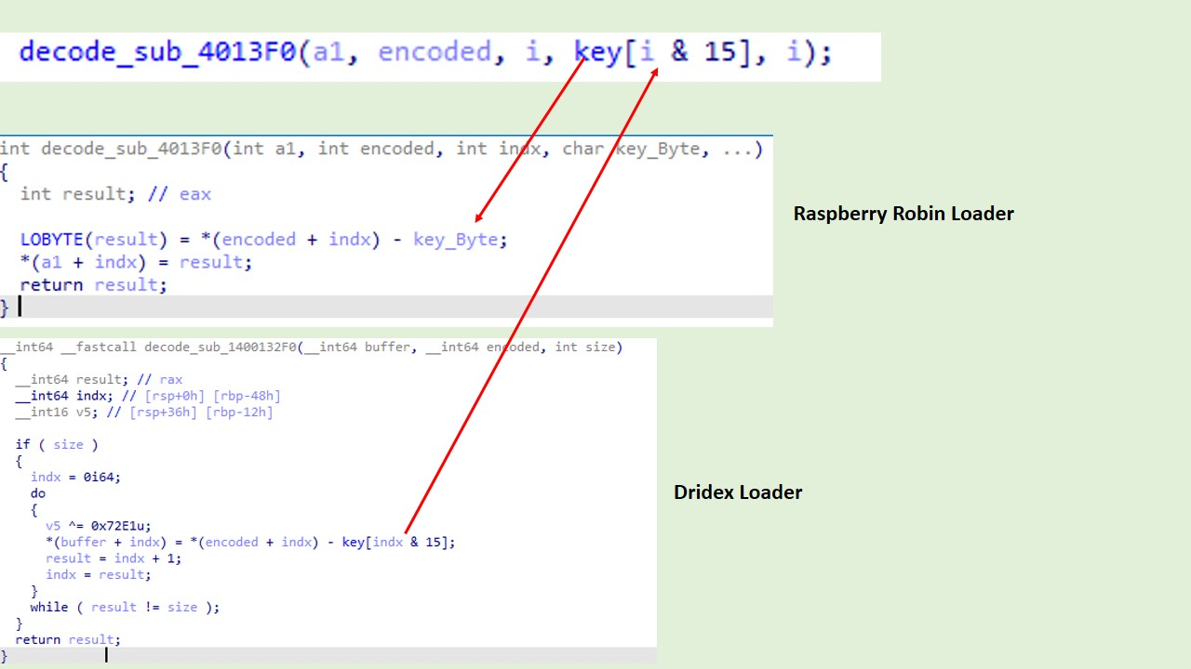Click the 'Dridex Loader' label
The height and width of the screenshot is (669, 1191).
(738, 492)
